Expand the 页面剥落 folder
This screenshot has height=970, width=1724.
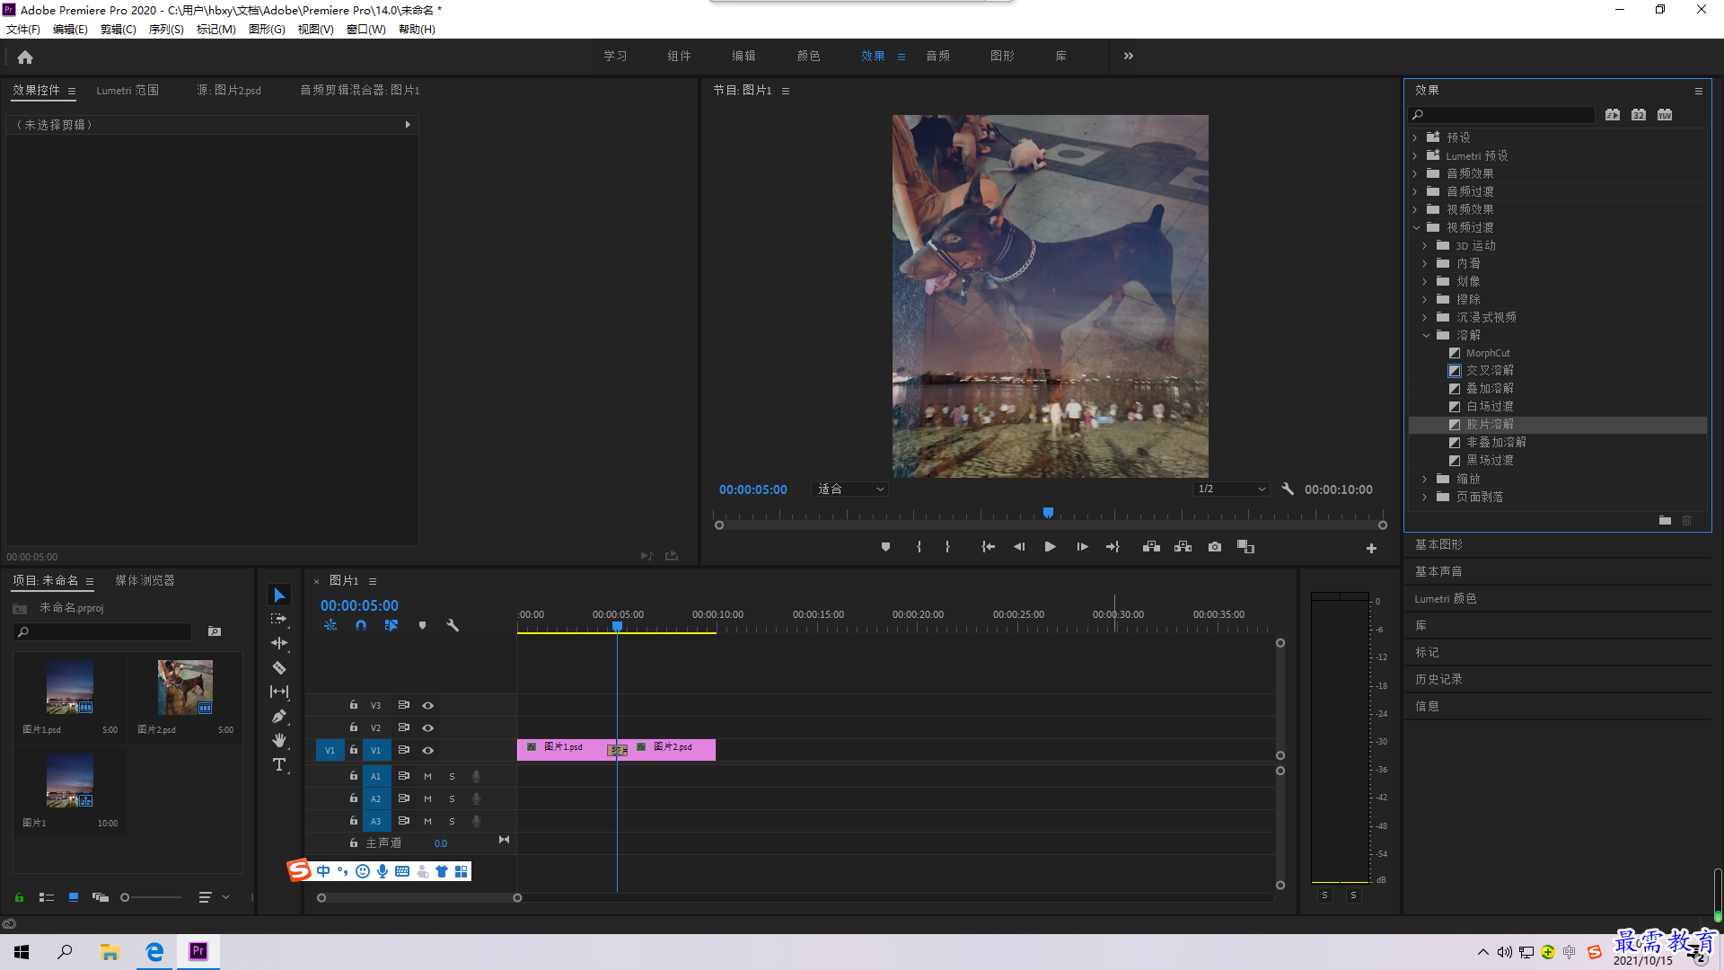1425,497
